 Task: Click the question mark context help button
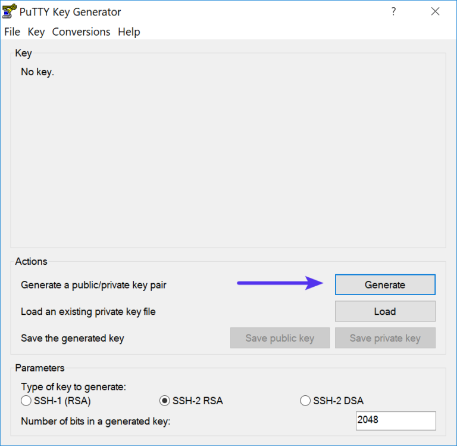point(393,12)
